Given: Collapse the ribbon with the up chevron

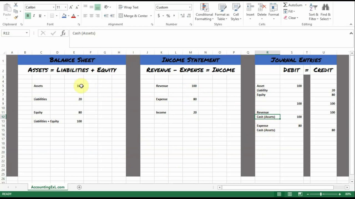Looking at the screenshot, I should [x=351, y=24].
